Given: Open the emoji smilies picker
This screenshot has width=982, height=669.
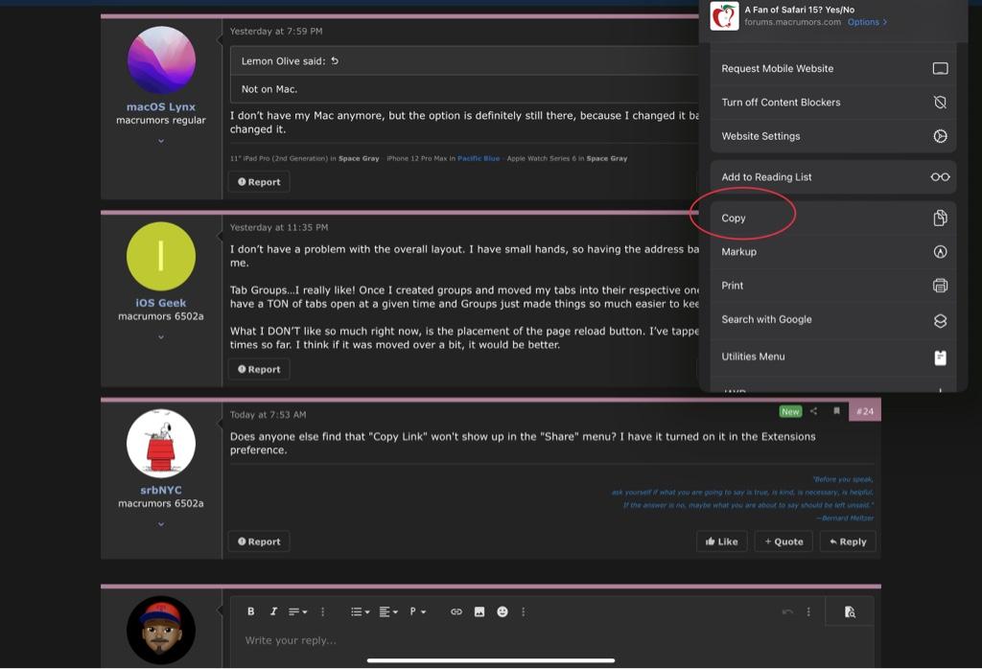Looking at the screenshot, I should tap(503, 611).
